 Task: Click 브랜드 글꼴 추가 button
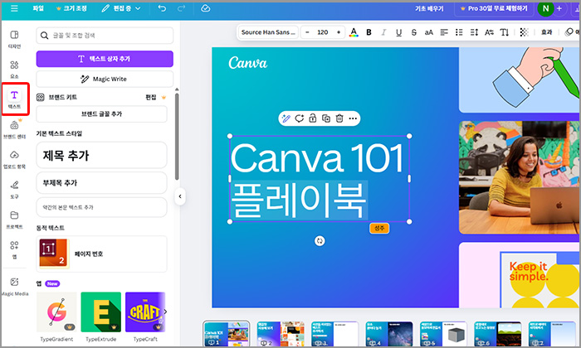coord(101,114)
